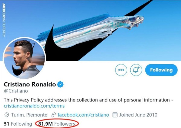Click the @Cristiano handle text
Viewport: 181px width, 128px height.
point(16,91)
